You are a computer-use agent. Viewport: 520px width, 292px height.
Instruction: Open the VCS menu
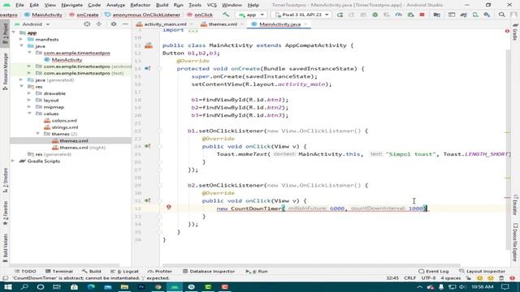[211, 5]
